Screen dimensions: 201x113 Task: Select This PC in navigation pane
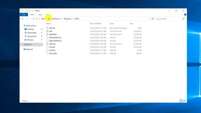pyautogui.click(x=31, y=45)
